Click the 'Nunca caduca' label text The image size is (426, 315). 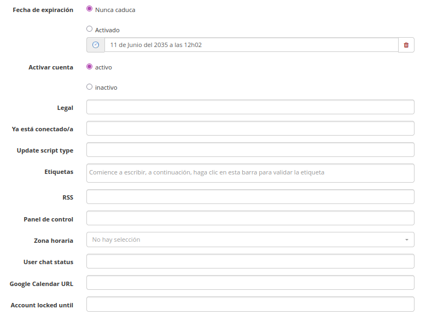(x=115, y=10)
